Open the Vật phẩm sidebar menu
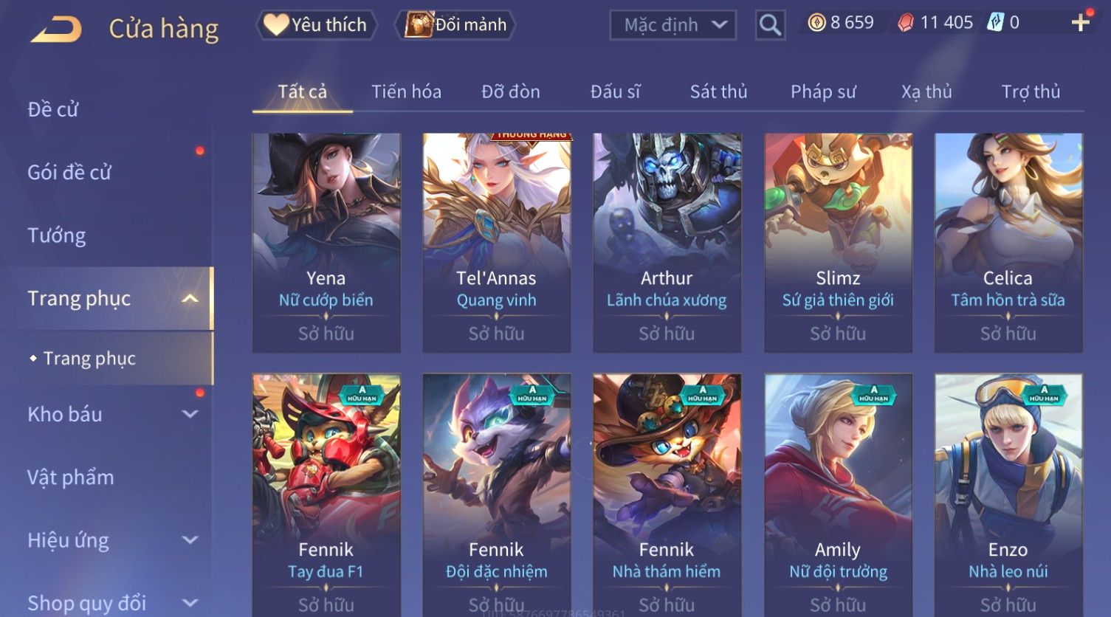 point(71,478)
